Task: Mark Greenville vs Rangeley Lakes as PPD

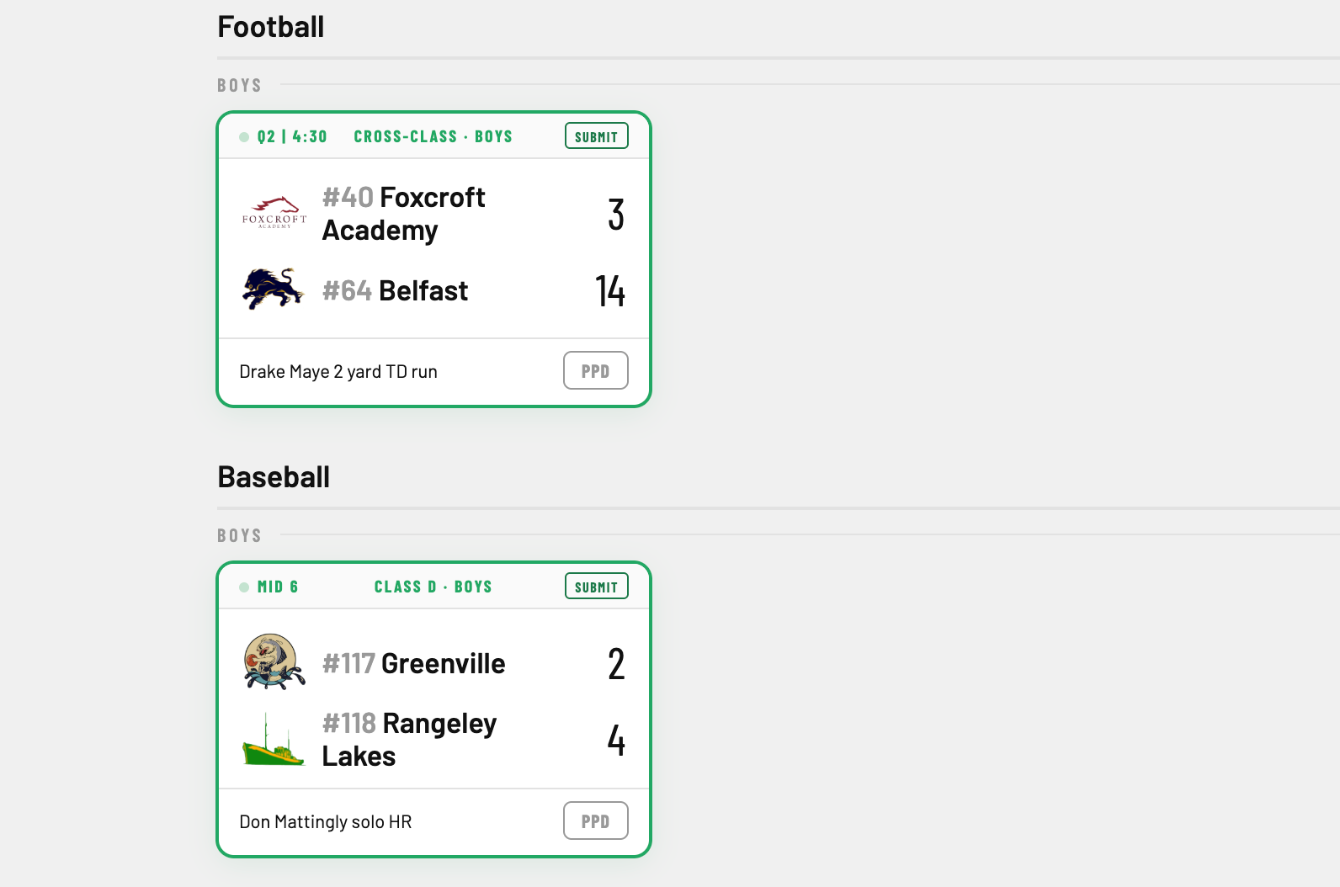Action: click(595, 821)
